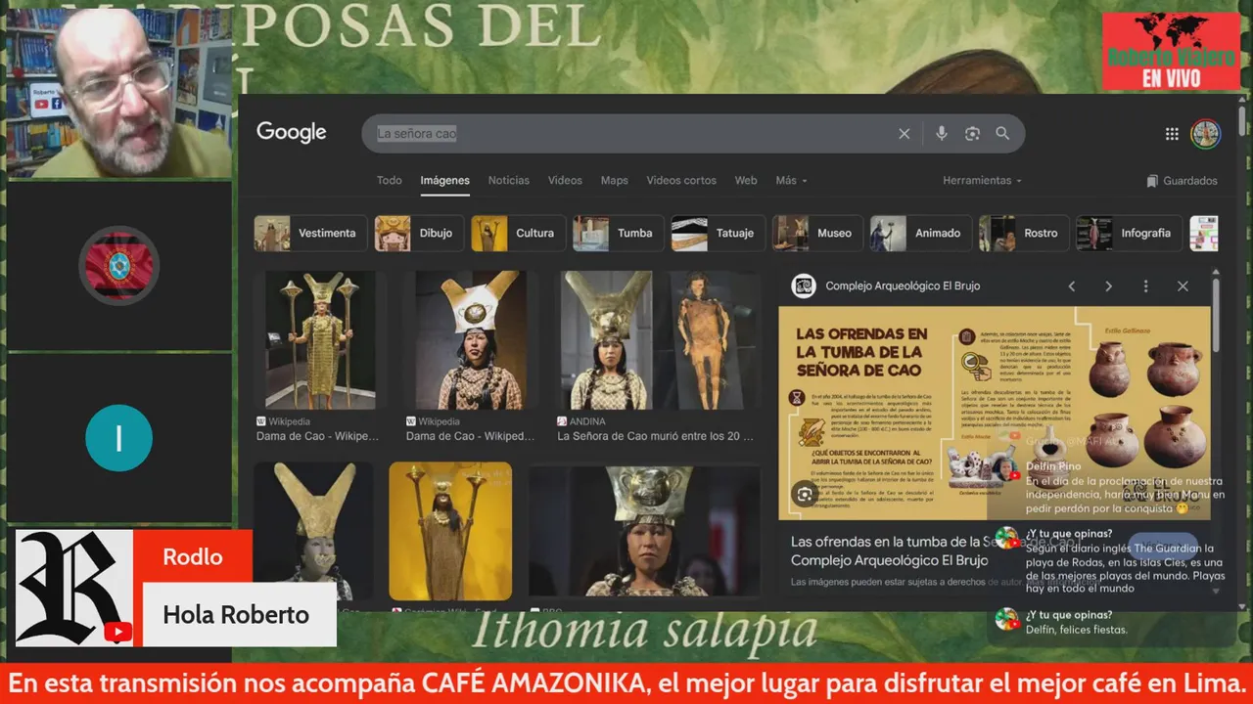This screenshot has height=704, width=1253.
Task: Open yellow background figure thumbnail
Action: 450,531
